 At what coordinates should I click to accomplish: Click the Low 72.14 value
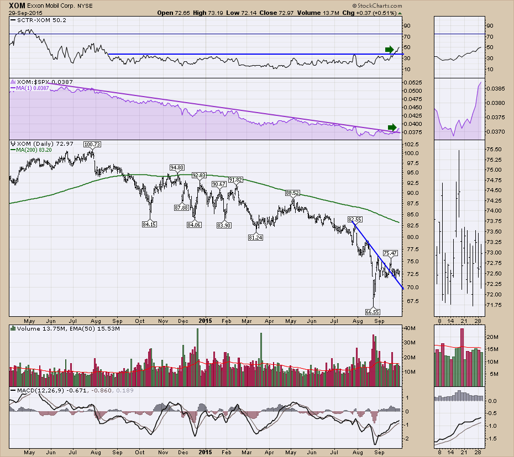(x=242, y=13)
